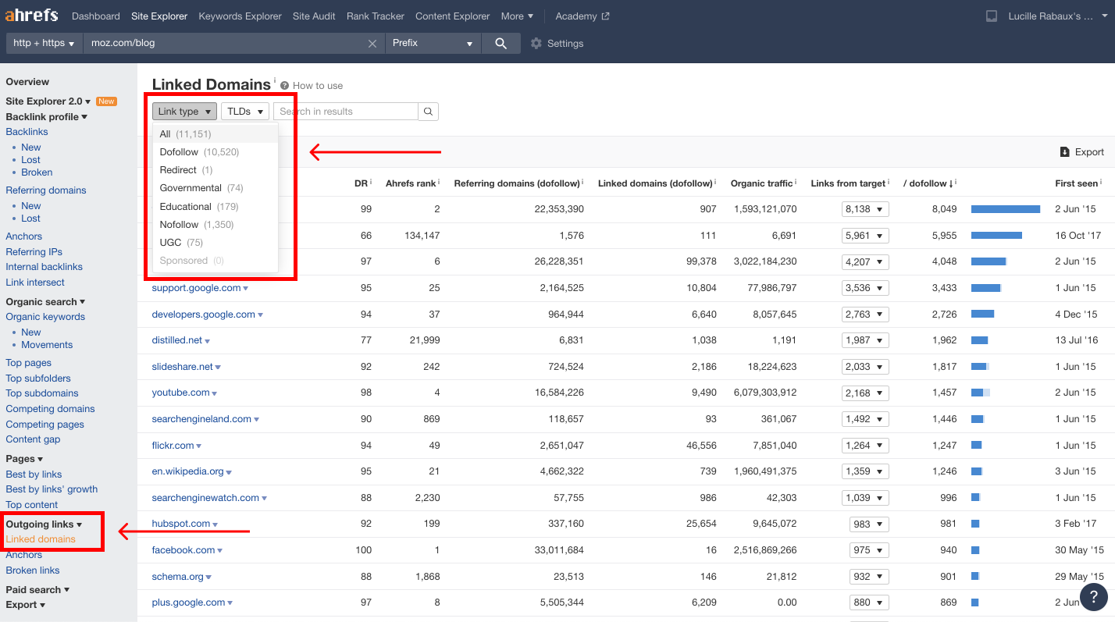The image size is (1115, 622).
Task: Expand links from target 3,536 for support.google.com
Action: point(865,288)
